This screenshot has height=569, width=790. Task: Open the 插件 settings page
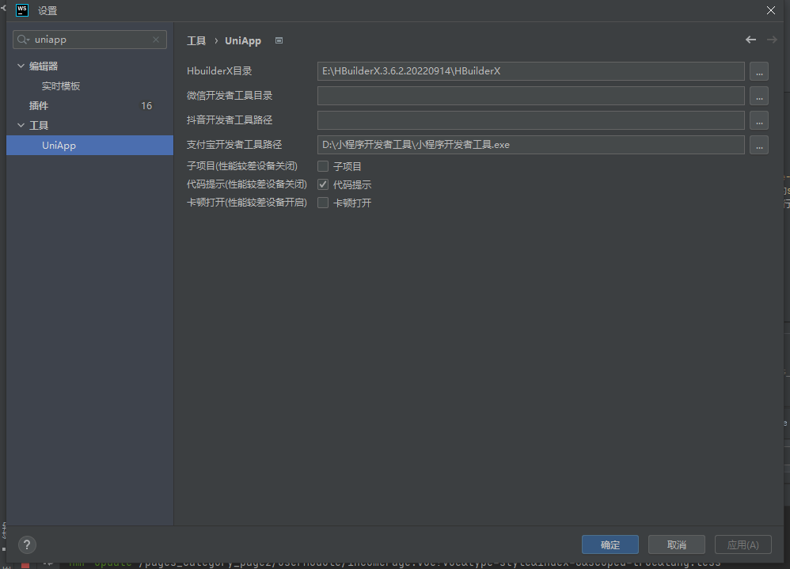click(x=39, y=106)
